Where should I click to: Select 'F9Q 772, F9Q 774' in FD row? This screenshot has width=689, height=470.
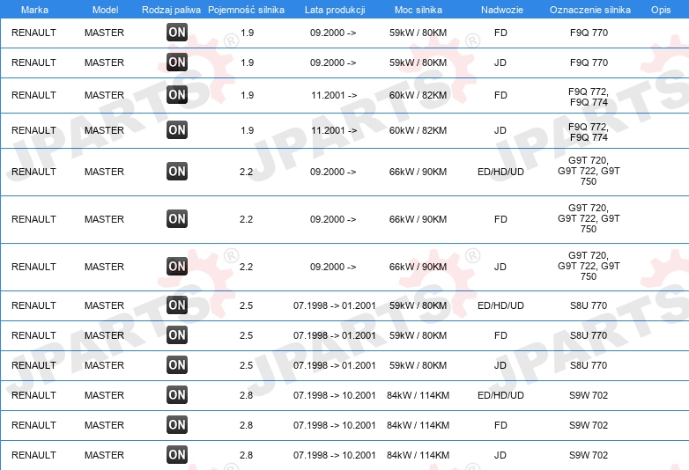click(x=589, y=97)
